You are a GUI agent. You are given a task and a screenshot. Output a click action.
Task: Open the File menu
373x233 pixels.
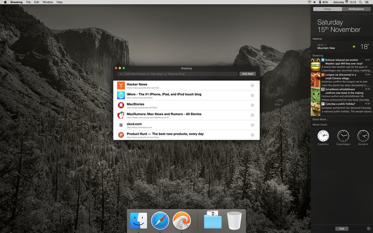point(28,2)
